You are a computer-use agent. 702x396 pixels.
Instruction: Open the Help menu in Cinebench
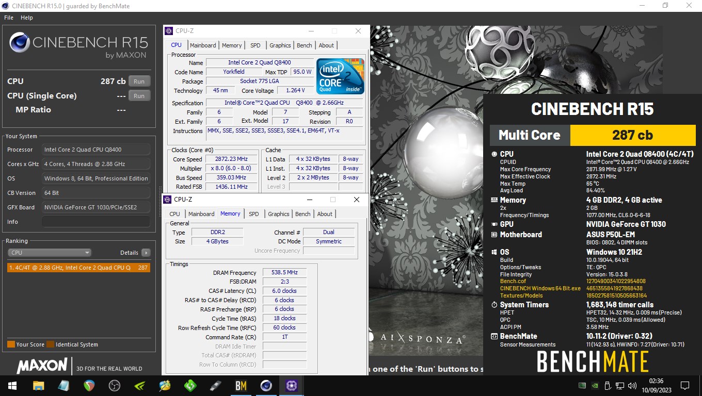pyautogui.click(x=27, y=18)
